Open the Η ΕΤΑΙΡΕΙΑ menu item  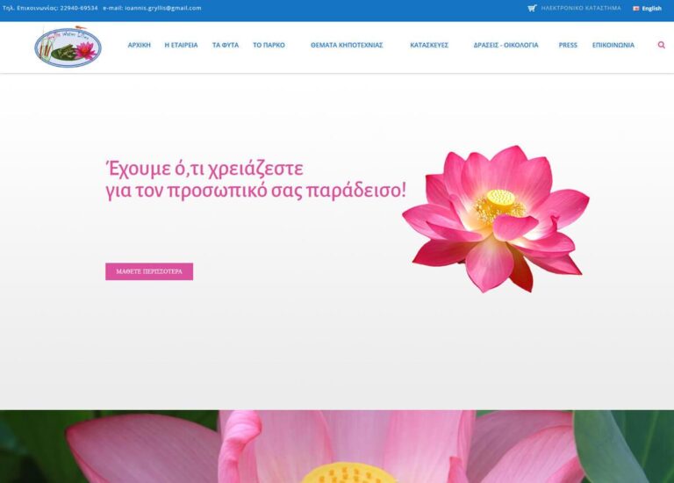181,45
